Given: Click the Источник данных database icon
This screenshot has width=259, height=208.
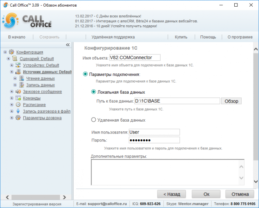Looking at the screenshot, I should [x=18, y=72].
